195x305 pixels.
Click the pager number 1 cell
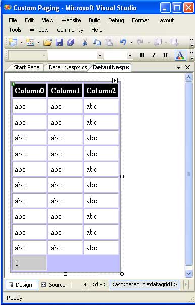click(x=29, y=263)
